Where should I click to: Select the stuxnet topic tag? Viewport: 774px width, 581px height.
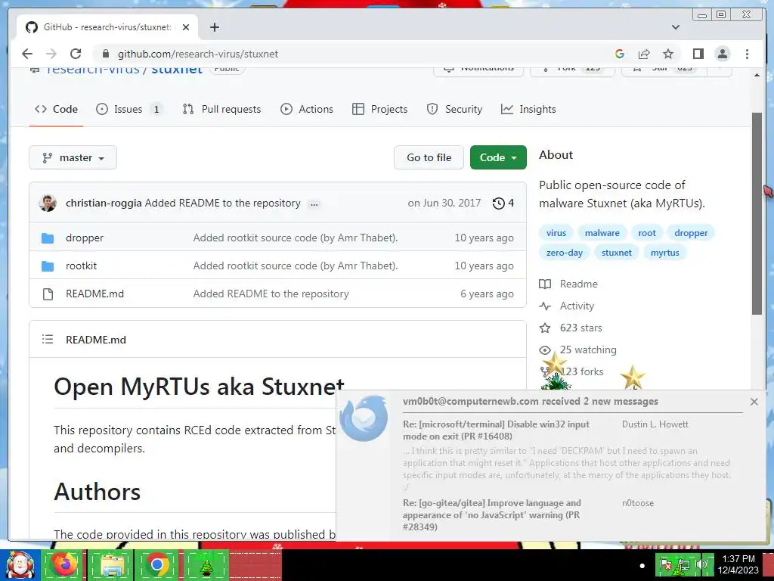616,253
